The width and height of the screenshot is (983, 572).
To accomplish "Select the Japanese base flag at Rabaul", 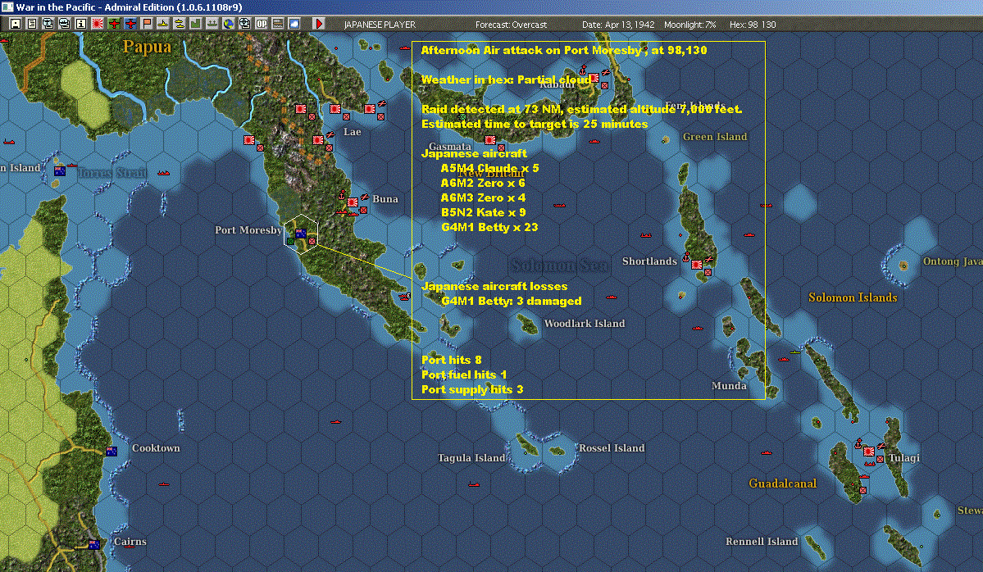I will 594,79.
